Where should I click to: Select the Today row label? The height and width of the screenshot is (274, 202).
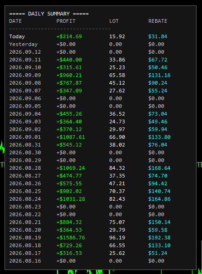click(x=17, y=36)
